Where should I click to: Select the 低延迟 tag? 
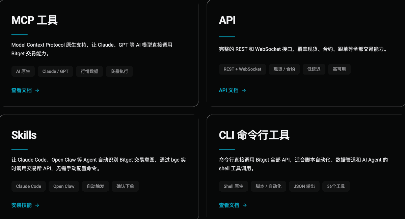314,69
